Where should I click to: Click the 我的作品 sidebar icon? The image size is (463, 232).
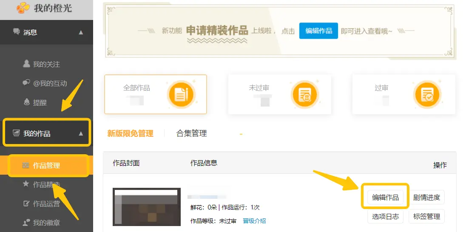[x=17, y=133]
